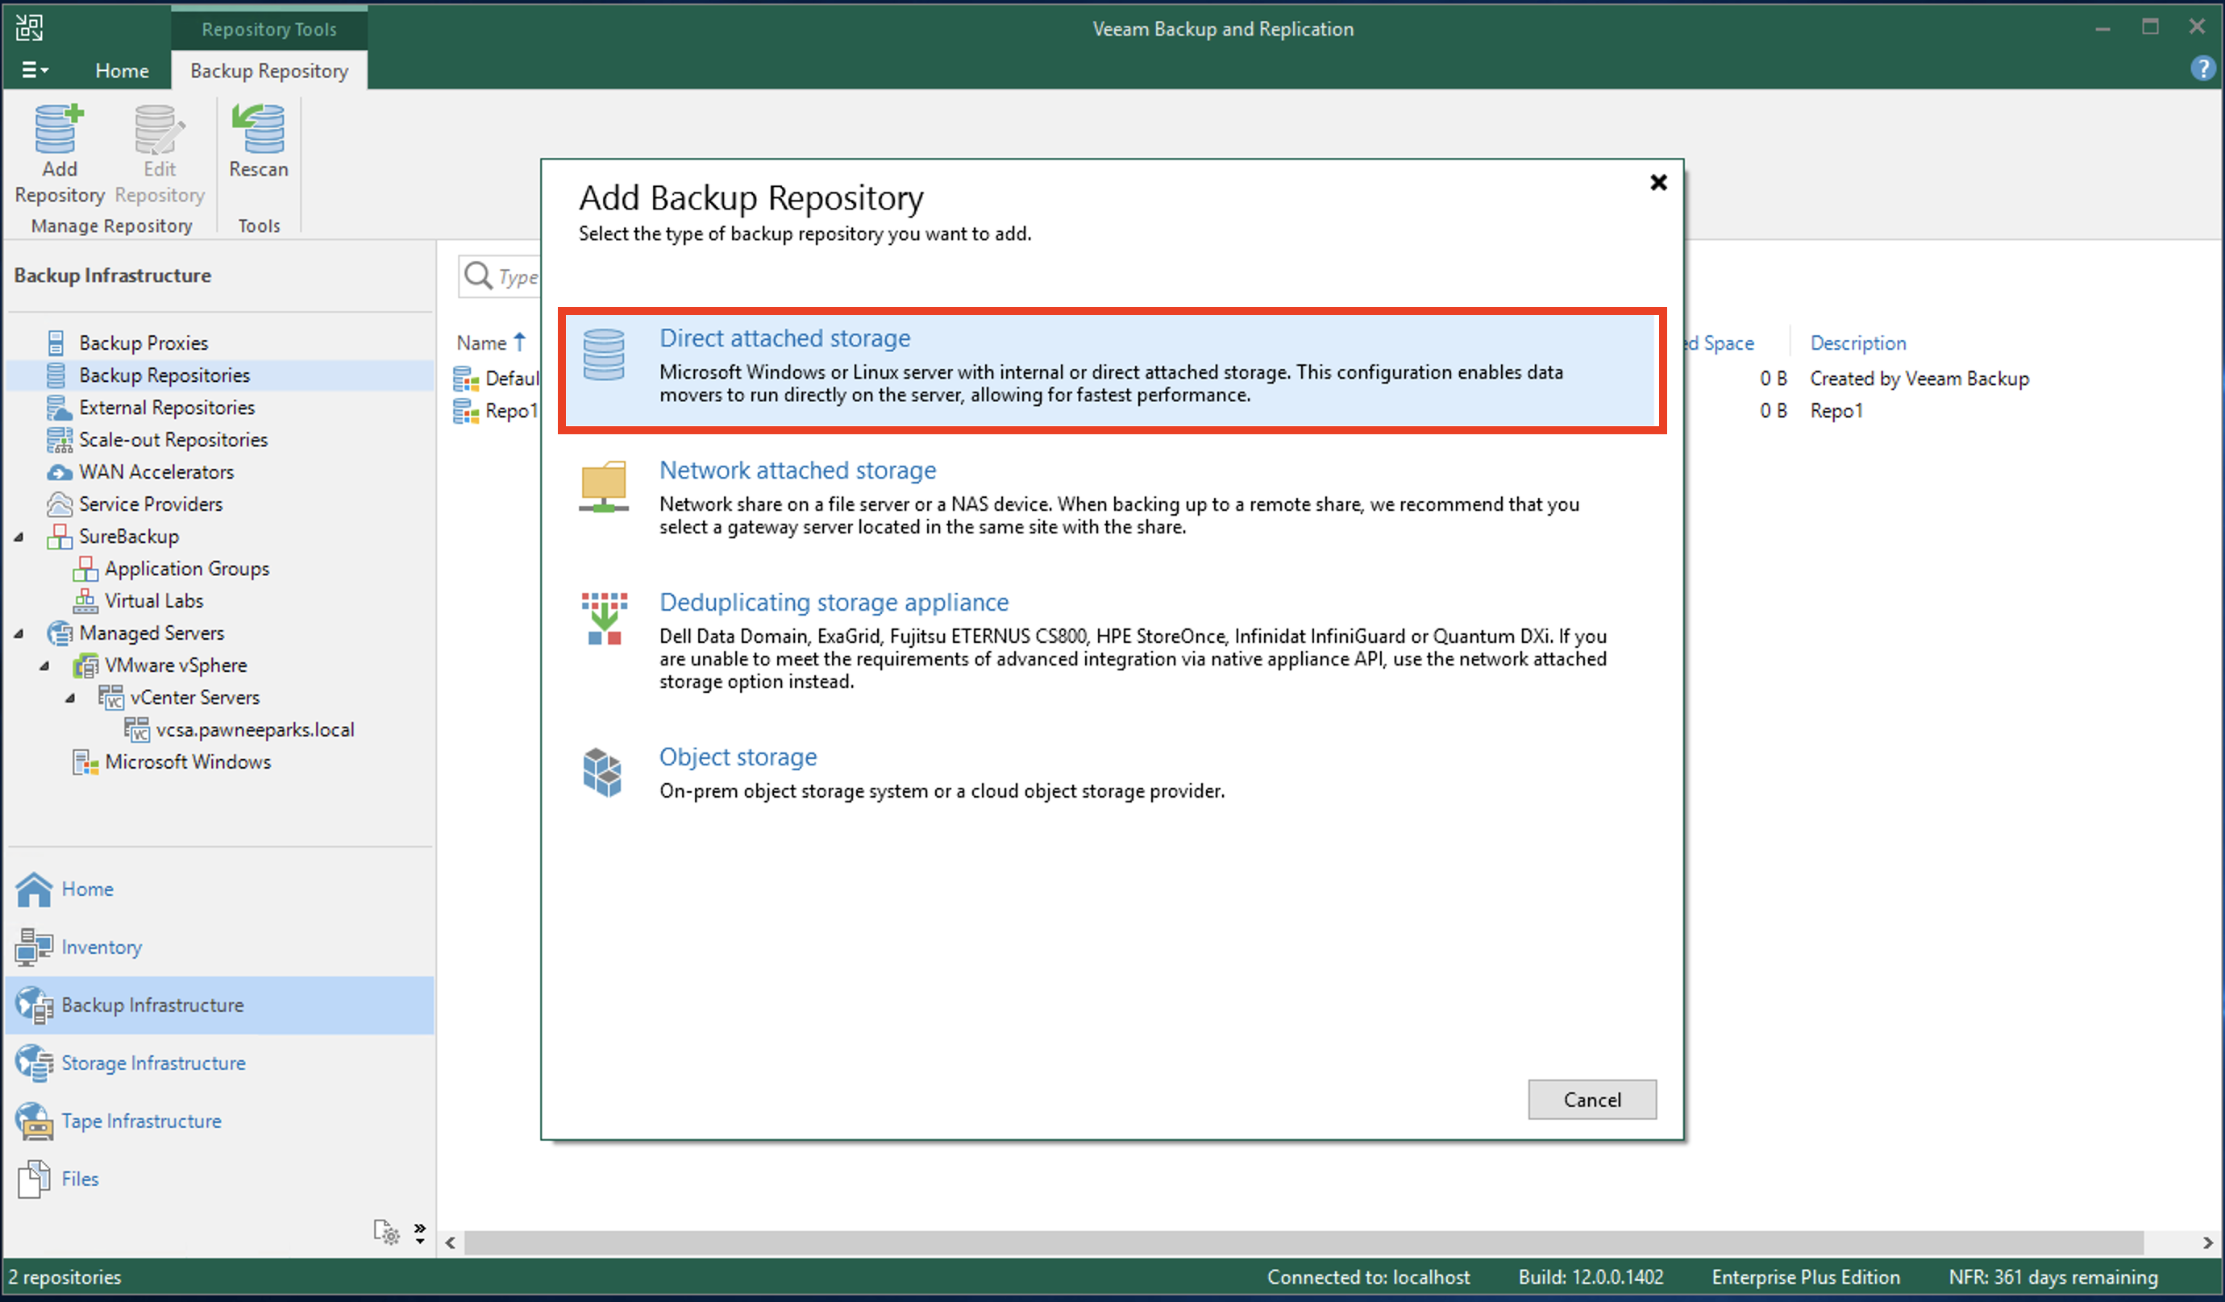This screenshot has width=2225, height=1302.
Task: Click the Storage Infrastructure icon
Action: pyautogui.click(x=35, y=1063)
